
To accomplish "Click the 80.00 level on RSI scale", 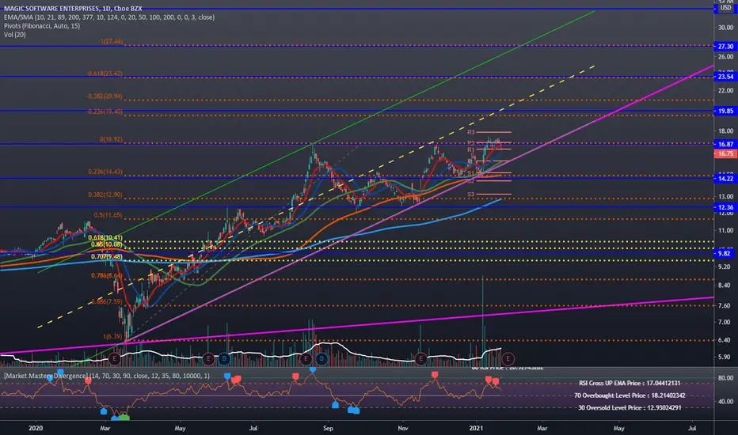I will pos(725,378).
